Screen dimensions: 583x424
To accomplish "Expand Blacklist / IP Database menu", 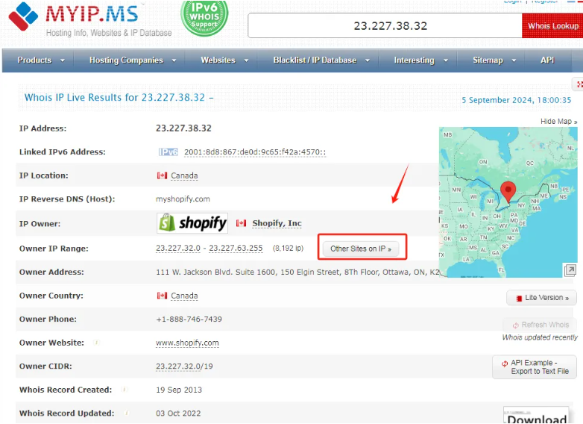I will click(321, 60).
